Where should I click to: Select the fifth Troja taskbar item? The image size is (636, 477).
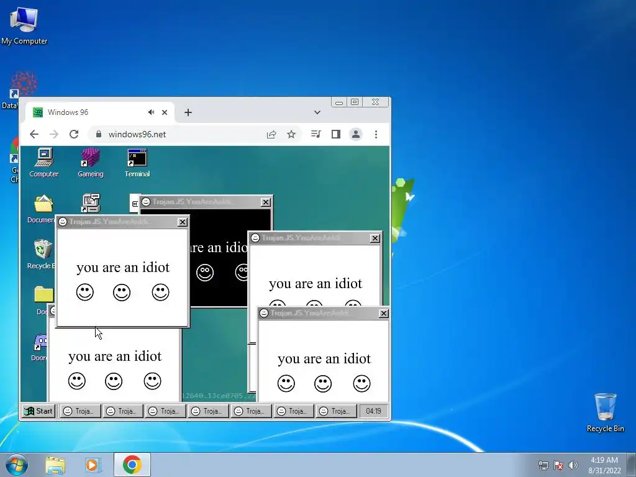pos(251,411)
